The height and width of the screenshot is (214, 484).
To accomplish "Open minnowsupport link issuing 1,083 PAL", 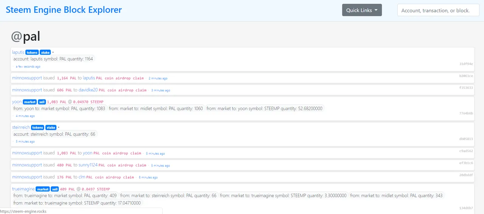I will click(x=27, y=153).
